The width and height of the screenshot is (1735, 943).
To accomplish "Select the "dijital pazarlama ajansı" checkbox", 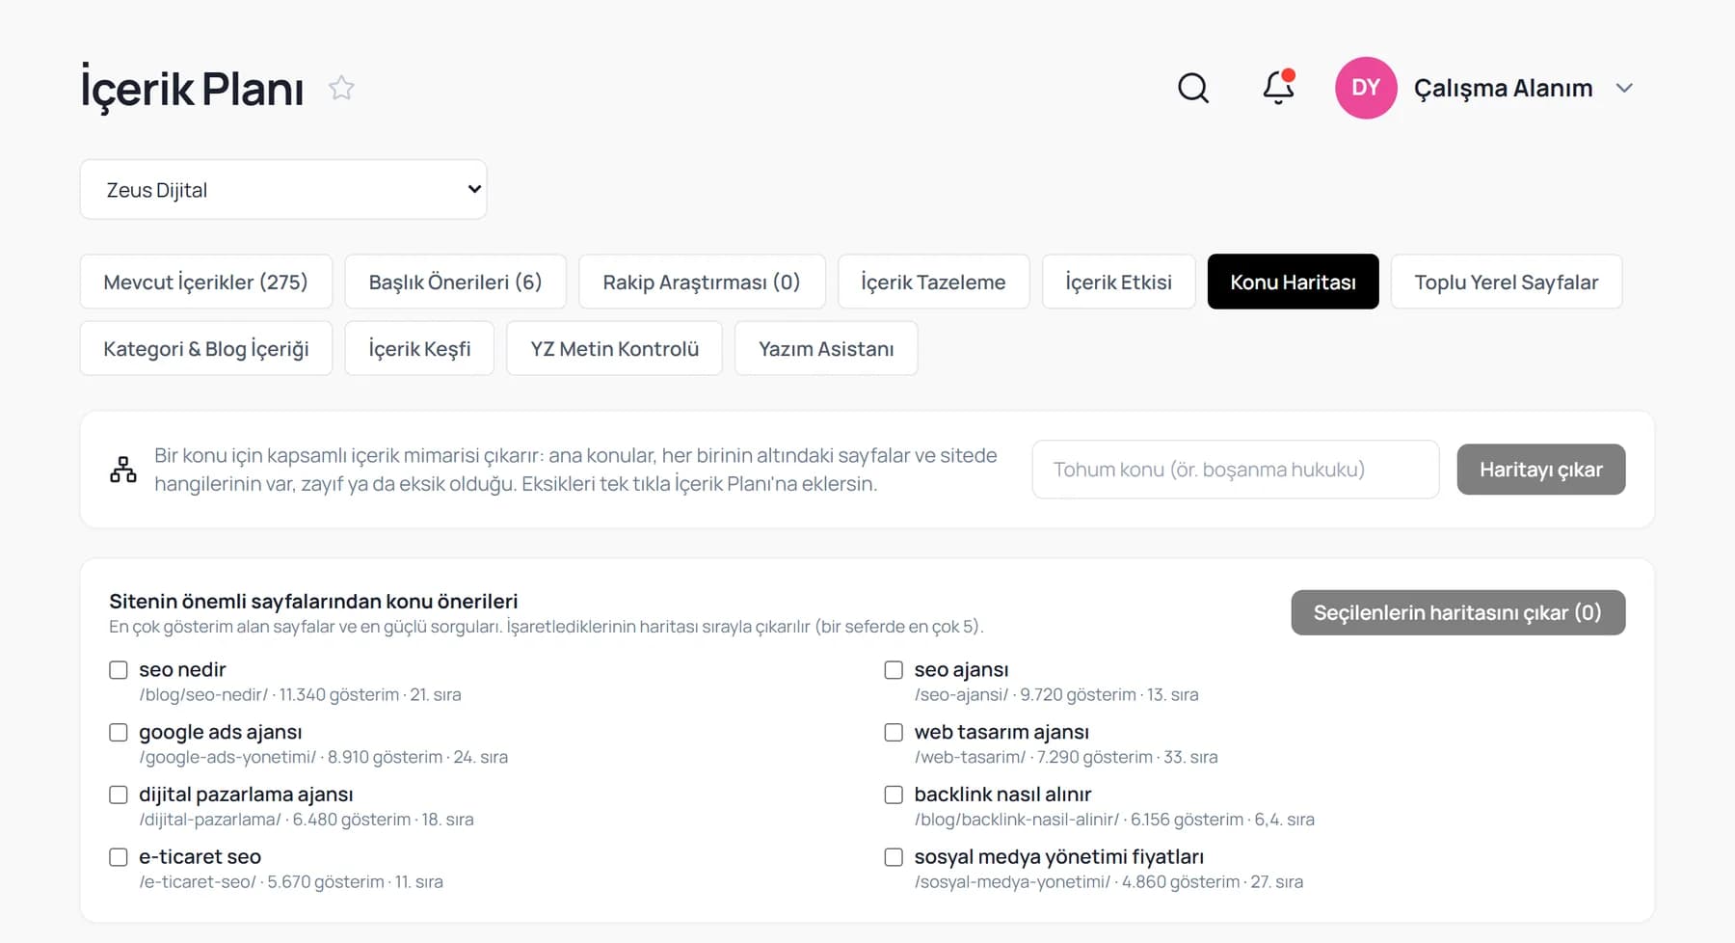I will [119, 795].
